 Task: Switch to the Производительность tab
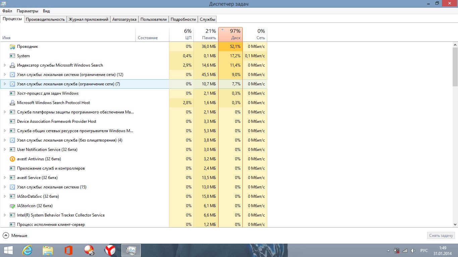click(x=45, y=19)
